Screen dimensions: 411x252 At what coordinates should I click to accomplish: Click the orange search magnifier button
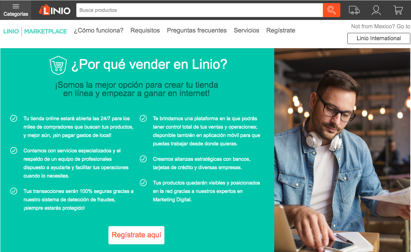tap(331, 10)
